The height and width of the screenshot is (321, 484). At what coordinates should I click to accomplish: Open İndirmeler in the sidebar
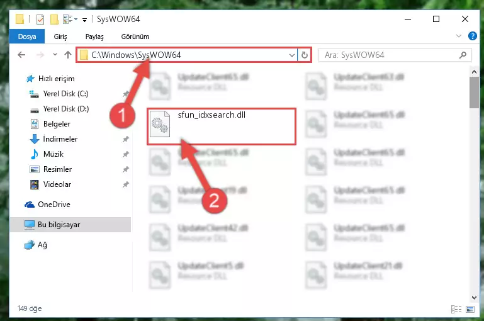60,139
